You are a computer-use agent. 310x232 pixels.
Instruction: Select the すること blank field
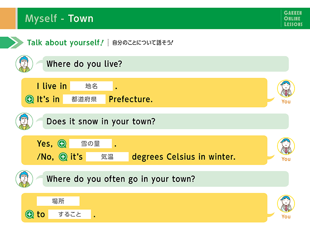tap(70, 214)
